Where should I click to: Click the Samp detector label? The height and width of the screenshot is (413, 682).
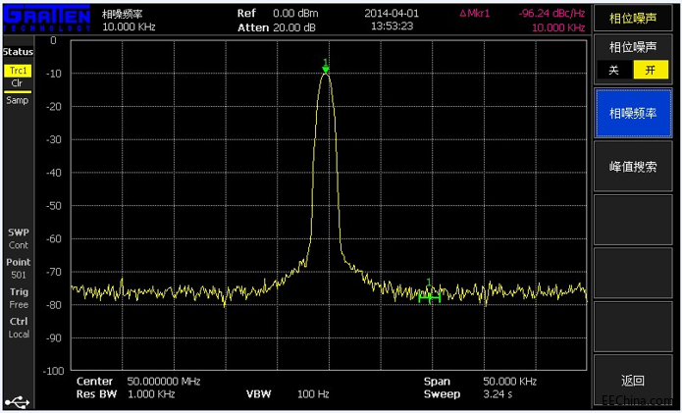coord(17,100)
